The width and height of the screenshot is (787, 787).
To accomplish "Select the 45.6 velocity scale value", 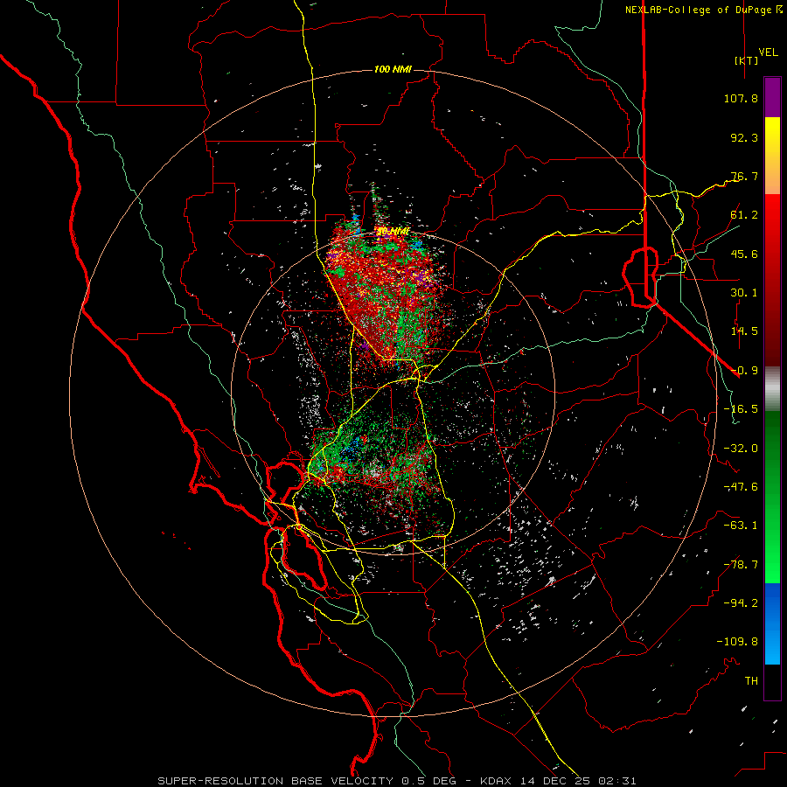I will click(x=744, y=254).
